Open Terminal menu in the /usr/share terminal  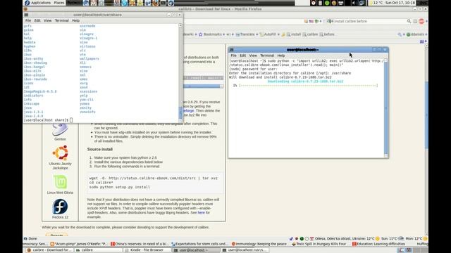coord(61,20)
